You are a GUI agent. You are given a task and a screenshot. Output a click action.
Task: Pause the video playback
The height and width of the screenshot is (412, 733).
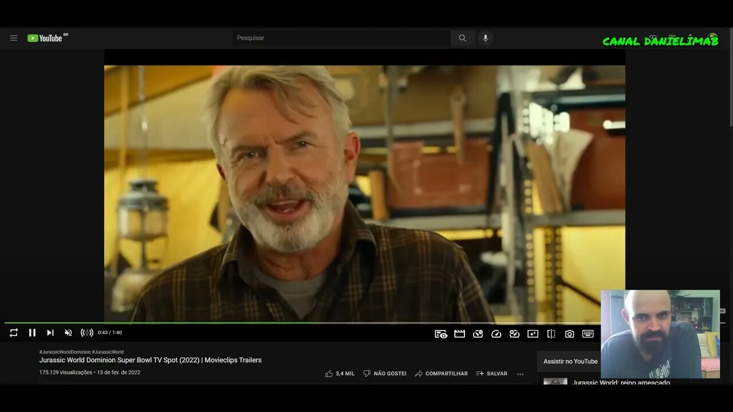coord(32,332)
